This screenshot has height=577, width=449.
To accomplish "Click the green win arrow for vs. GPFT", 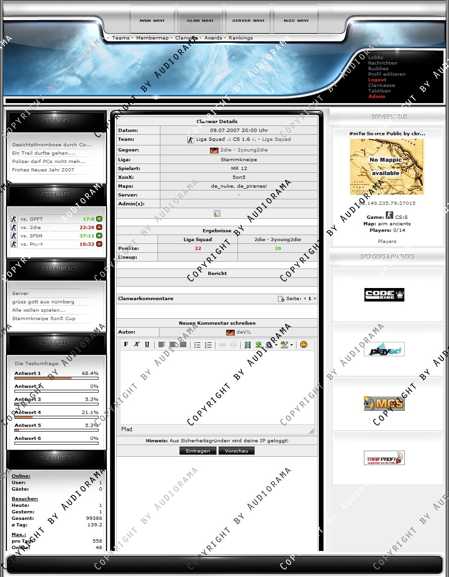I will tap(99, 219).
